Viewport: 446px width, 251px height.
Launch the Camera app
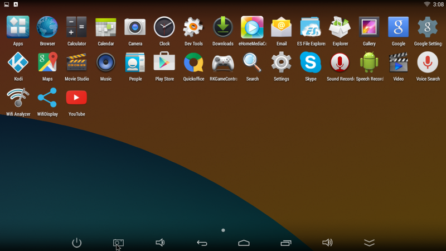[135, 27]
